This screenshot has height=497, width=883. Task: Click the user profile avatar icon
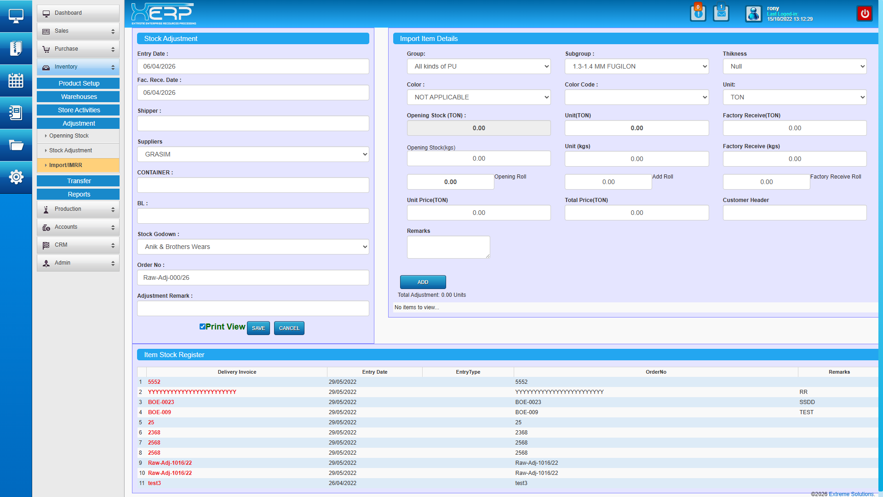point(753,14)
